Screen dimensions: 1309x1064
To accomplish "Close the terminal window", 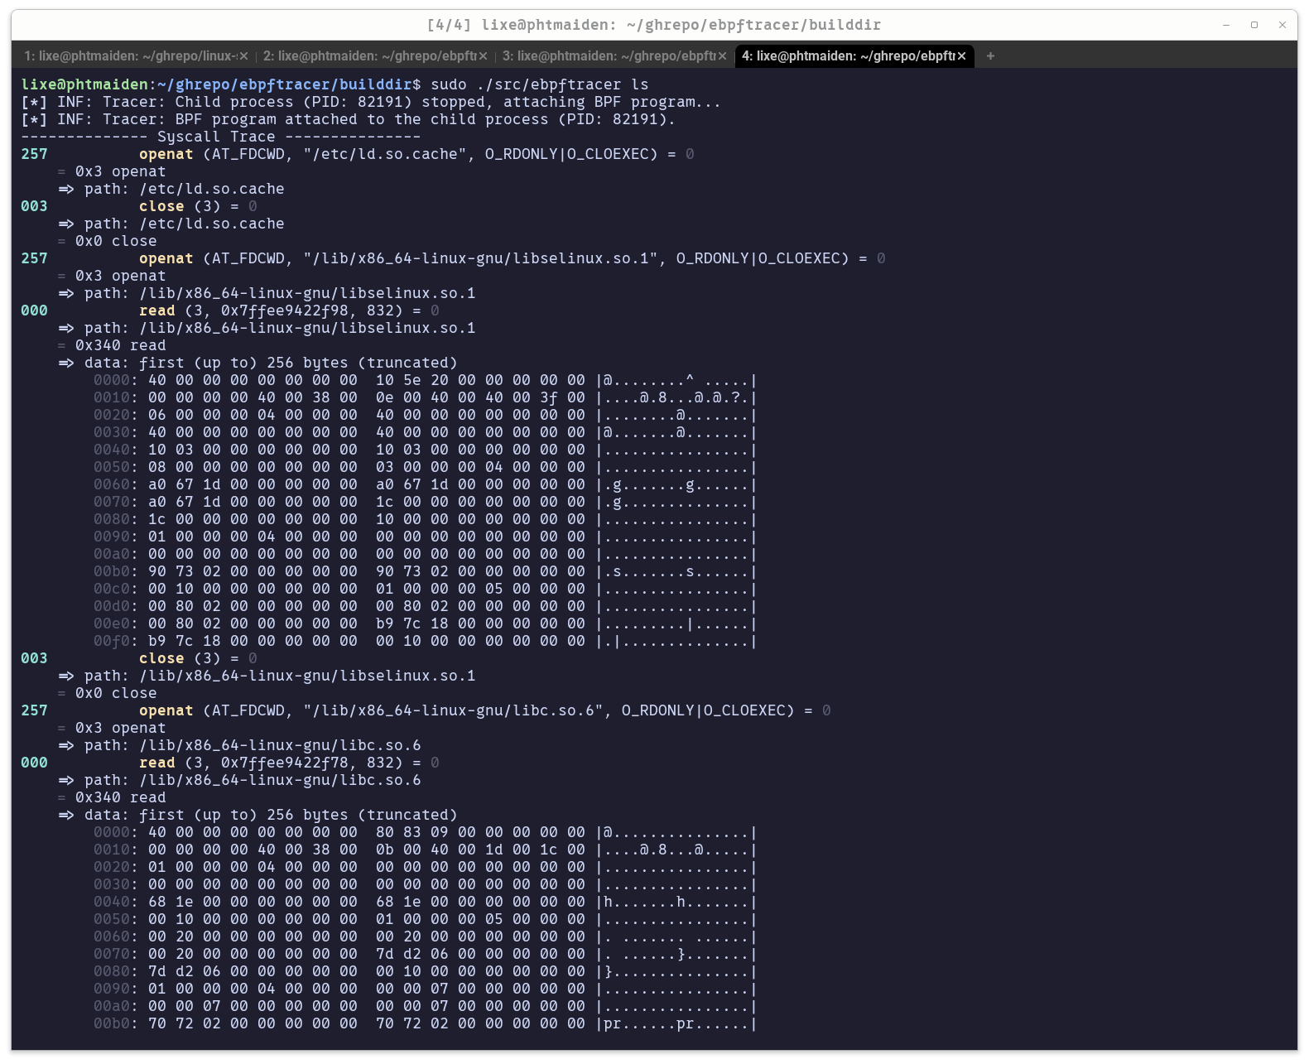I will click(1283, 25).
